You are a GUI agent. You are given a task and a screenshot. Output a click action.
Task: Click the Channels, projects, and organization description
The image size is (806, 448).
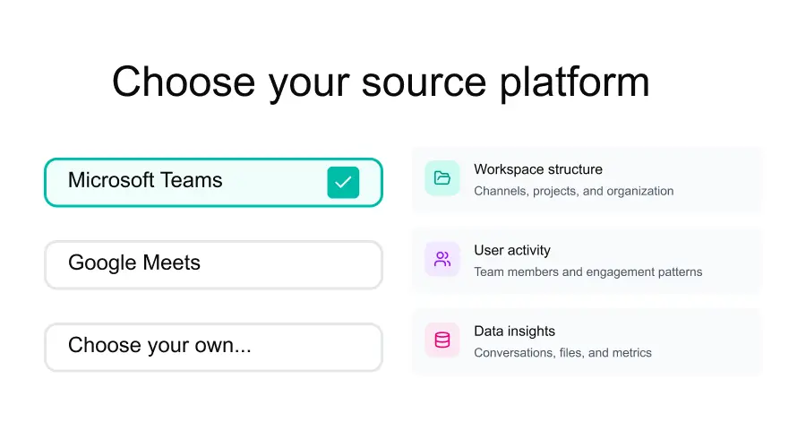coord(573,191)
